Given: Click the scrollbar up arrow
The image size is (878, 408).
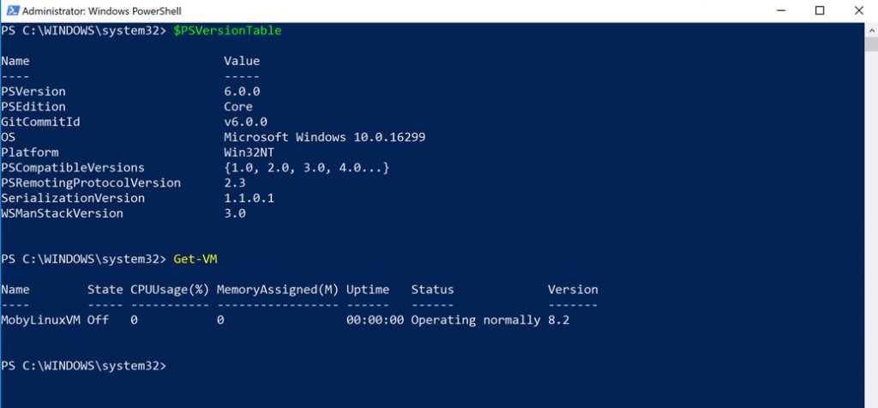Looking at the screenshot, I should (x=871, y=30).
